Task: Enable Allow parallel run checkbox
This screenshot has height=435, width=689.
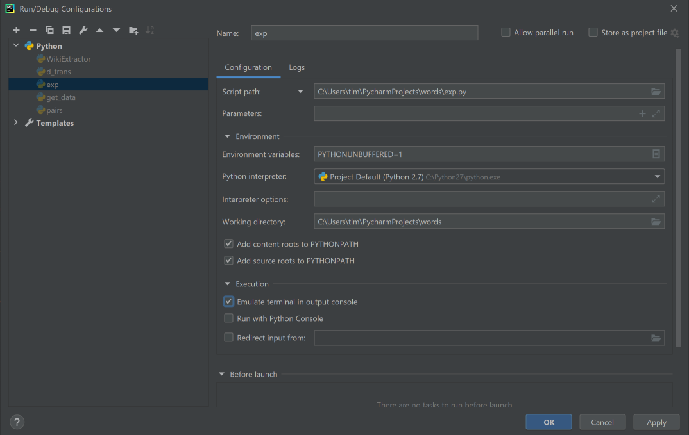Action: point(506,33)
